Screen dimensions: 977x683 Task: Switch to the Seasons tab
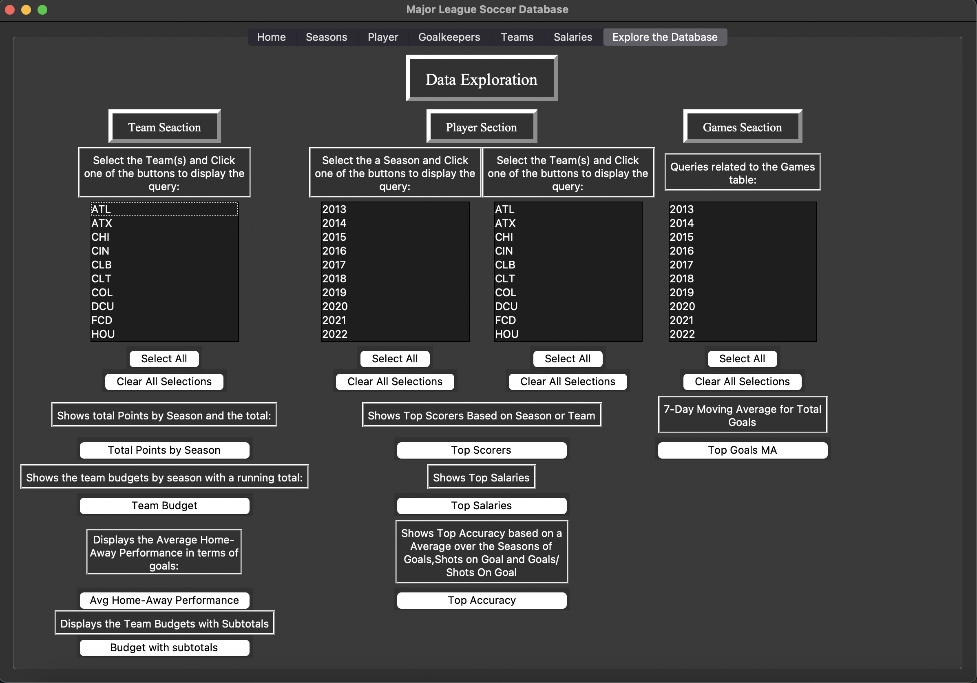(326, 37)
